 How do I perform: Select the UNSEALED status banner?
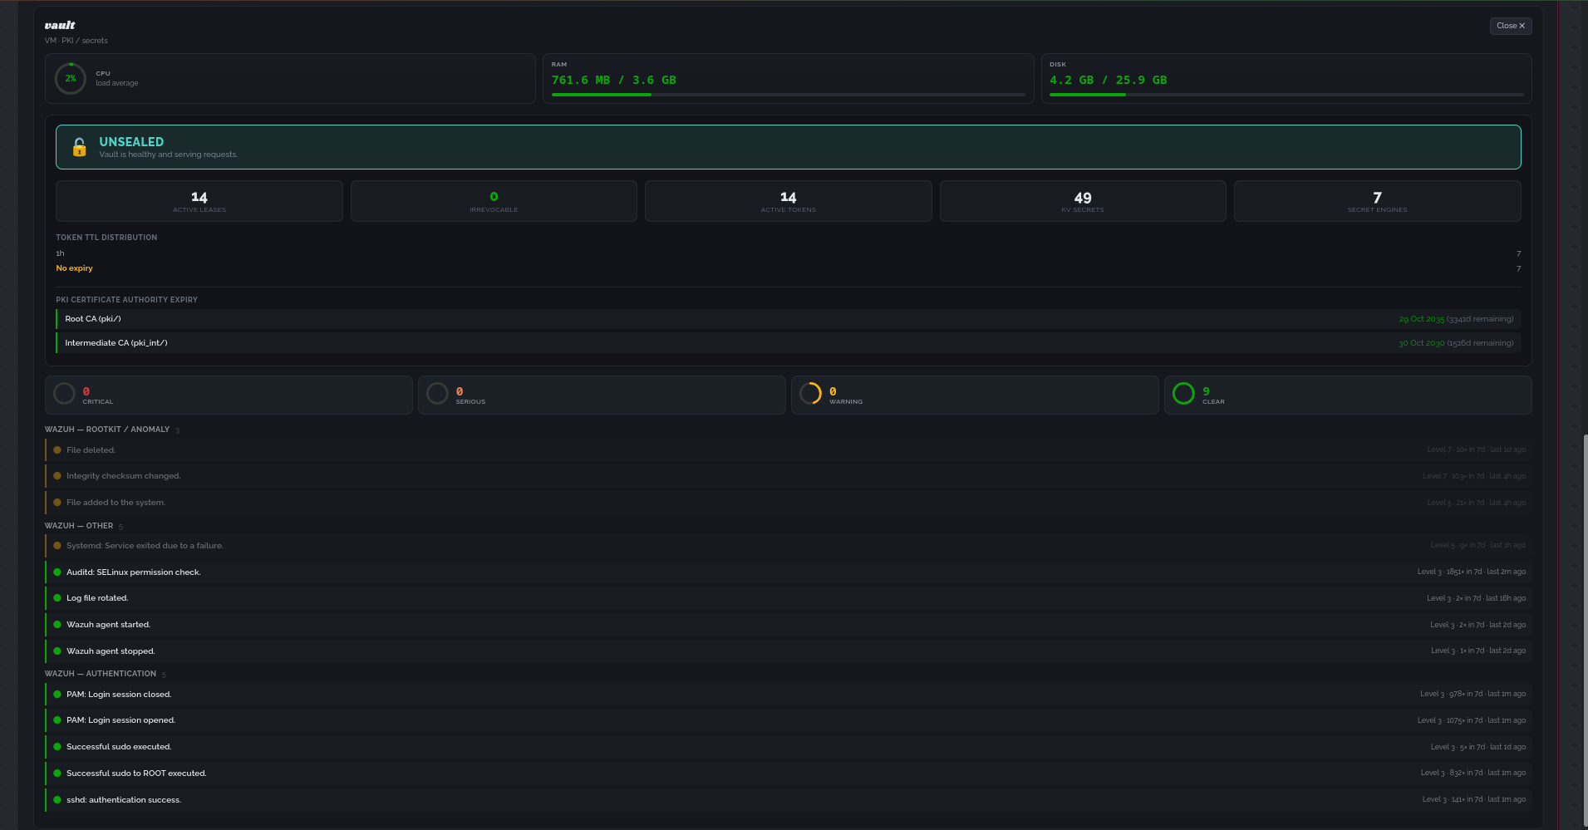point(788,147)
